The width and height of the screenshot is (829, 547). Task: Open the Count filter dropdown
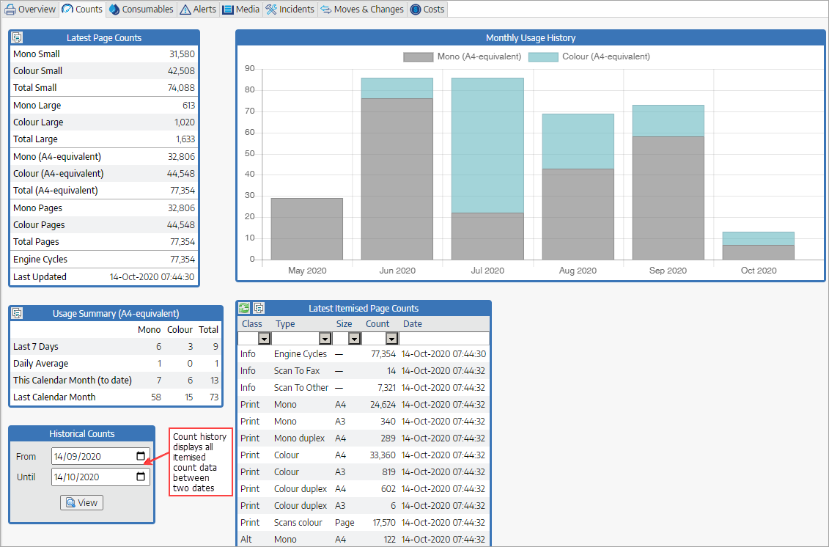point(391,339)
